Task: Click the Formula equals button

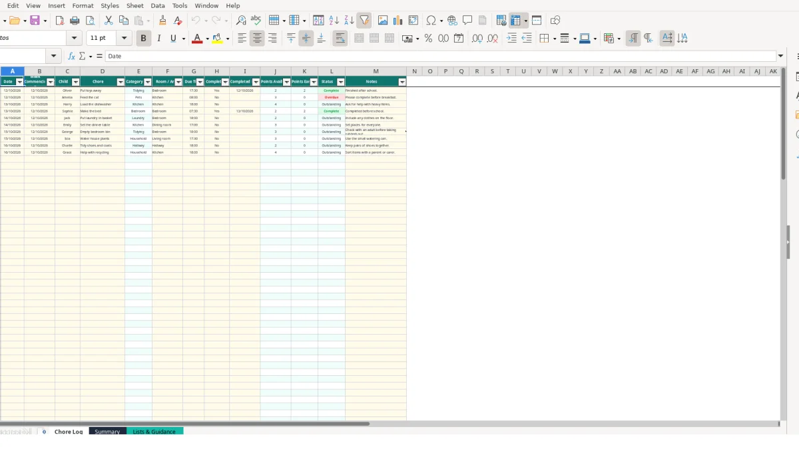Action: click(x=100, y=57)
